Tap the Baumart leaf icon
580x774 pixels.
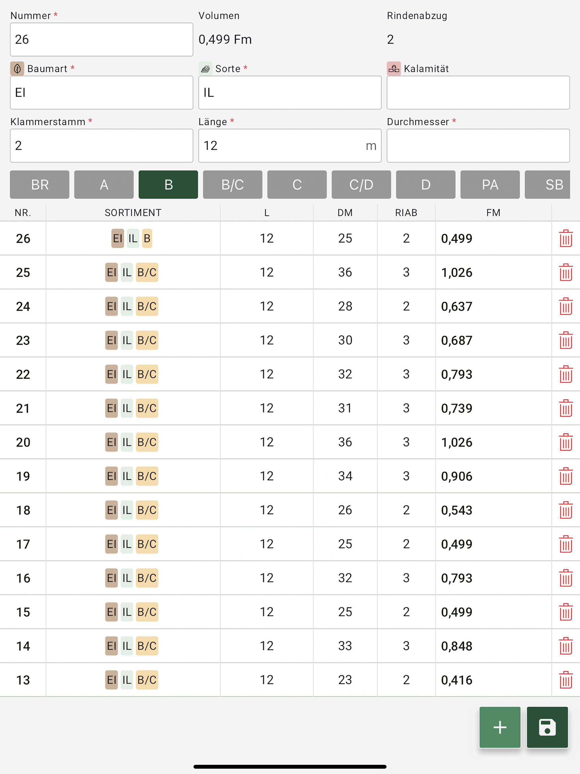point(17,69)
